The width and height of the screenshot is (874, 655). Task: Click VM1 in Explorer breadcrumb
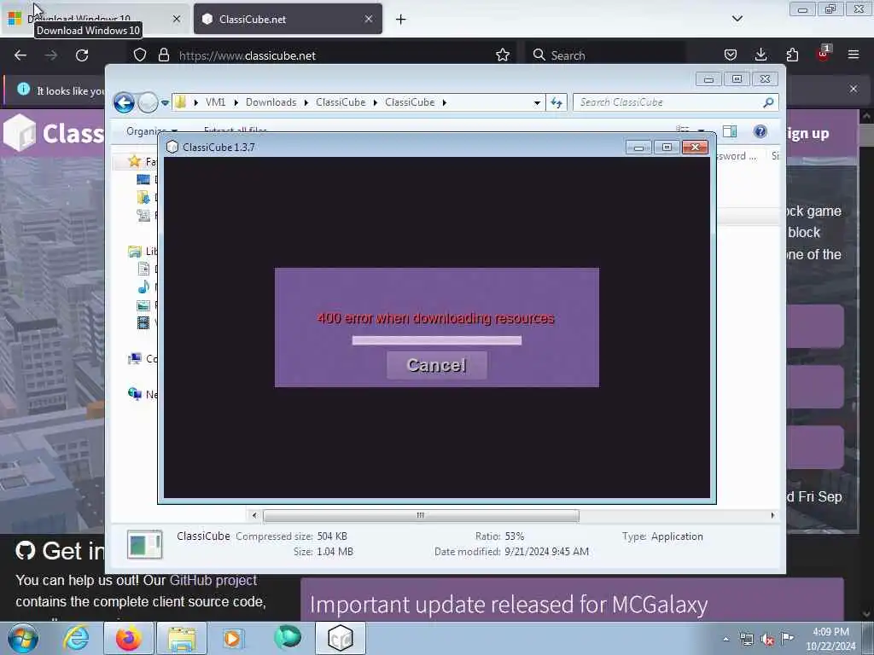215,102
